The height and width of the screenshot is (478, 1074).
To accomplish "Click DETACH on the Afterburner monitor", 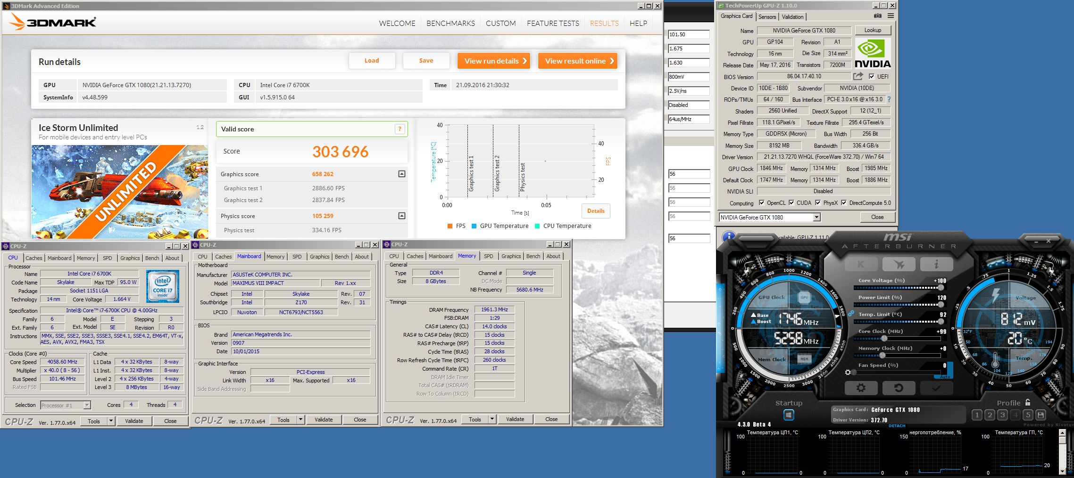I will (897, 426).
